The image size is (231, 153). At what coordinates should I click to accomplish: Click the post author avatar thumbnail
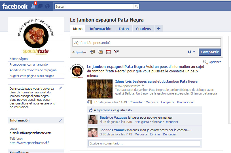[77, 71]
